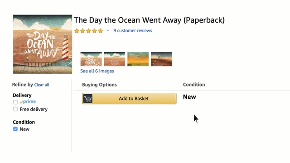
Task: Clear all refine filters
Action: [x=42, y=85]
